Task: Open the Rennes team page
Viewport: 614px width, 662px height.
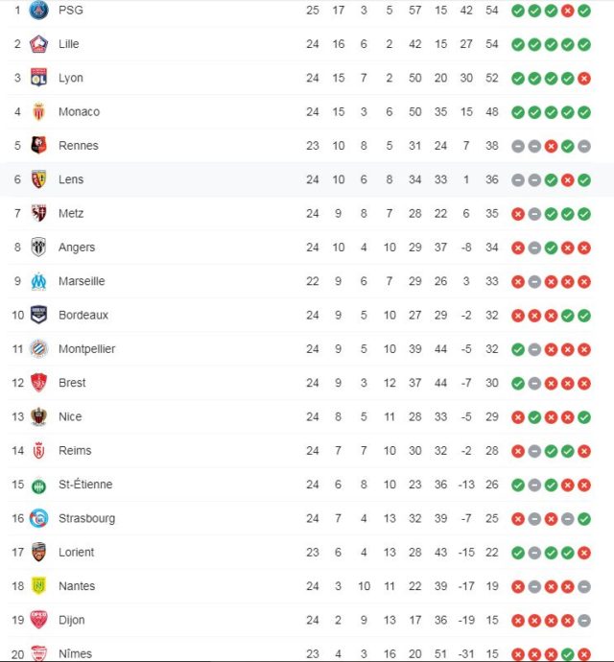Action: tap(78, 146)
